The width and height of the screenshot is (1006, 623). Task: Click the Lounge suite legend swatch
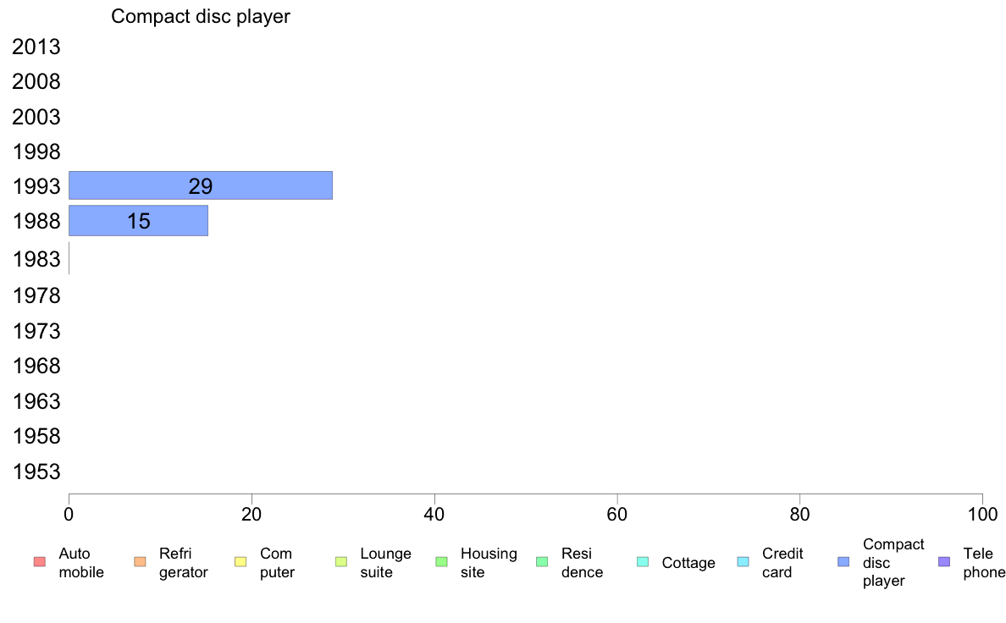point(341,562)
